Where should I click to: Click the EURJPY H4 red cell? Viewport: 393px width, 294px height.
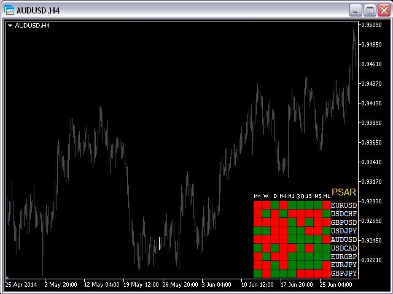point(284,265)
